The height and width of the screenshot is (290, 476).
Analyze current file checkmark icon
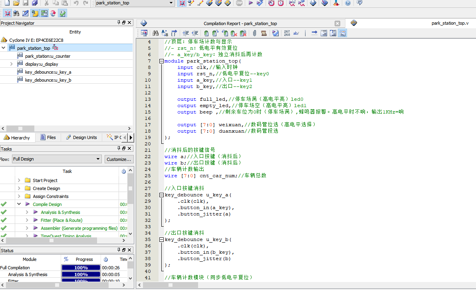pyautogui.click(x=276, y=33)
